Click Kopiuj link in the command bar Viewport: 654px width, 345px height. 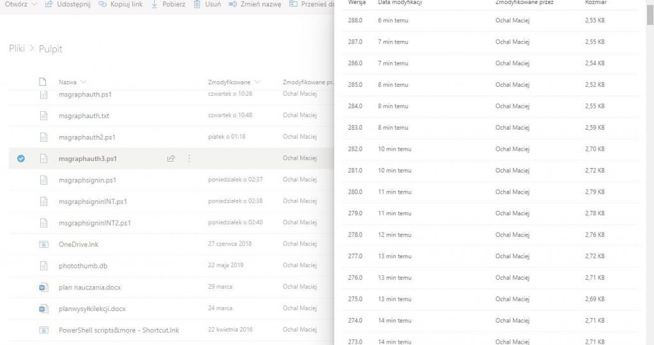(x=120, y=4)
